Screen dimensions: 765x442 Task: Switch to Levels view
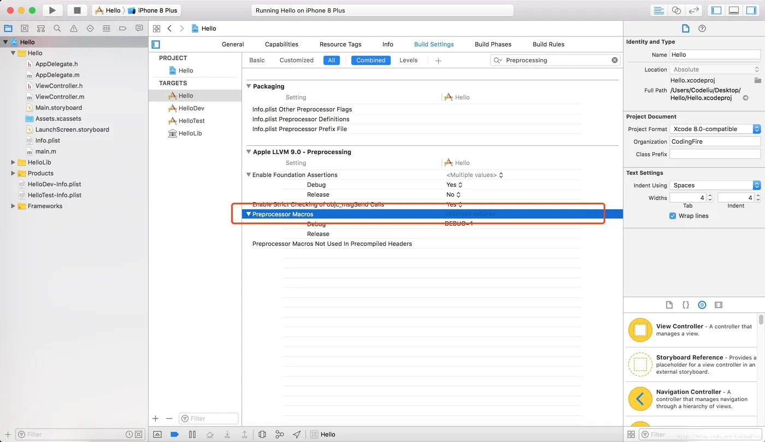408,60
